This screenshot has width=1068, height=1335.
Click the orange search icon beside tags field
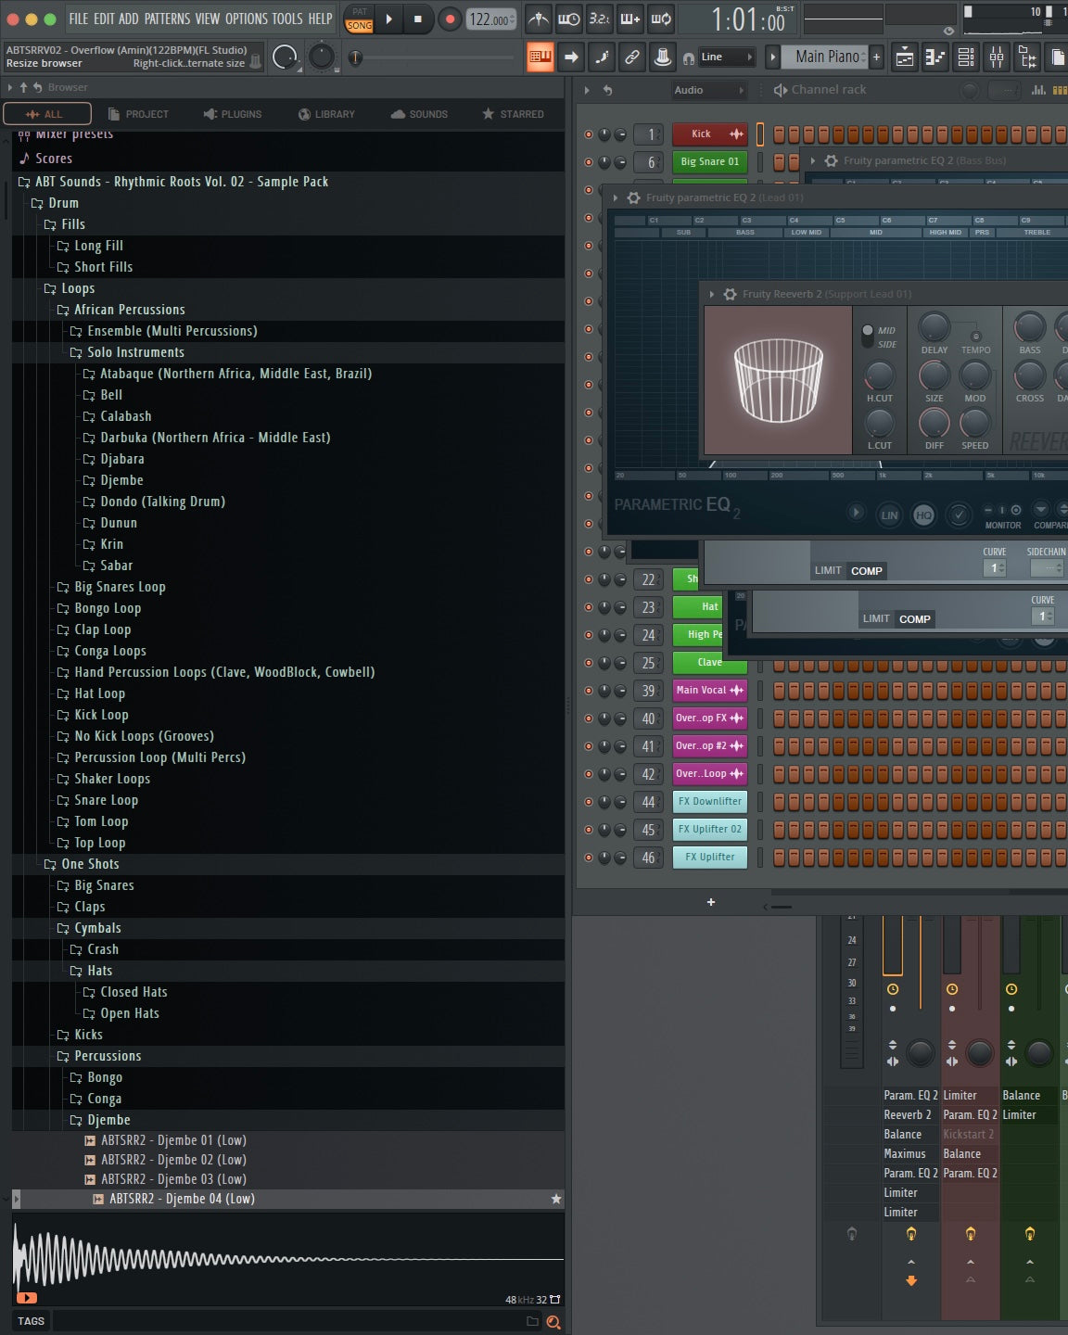point(553,1322)
